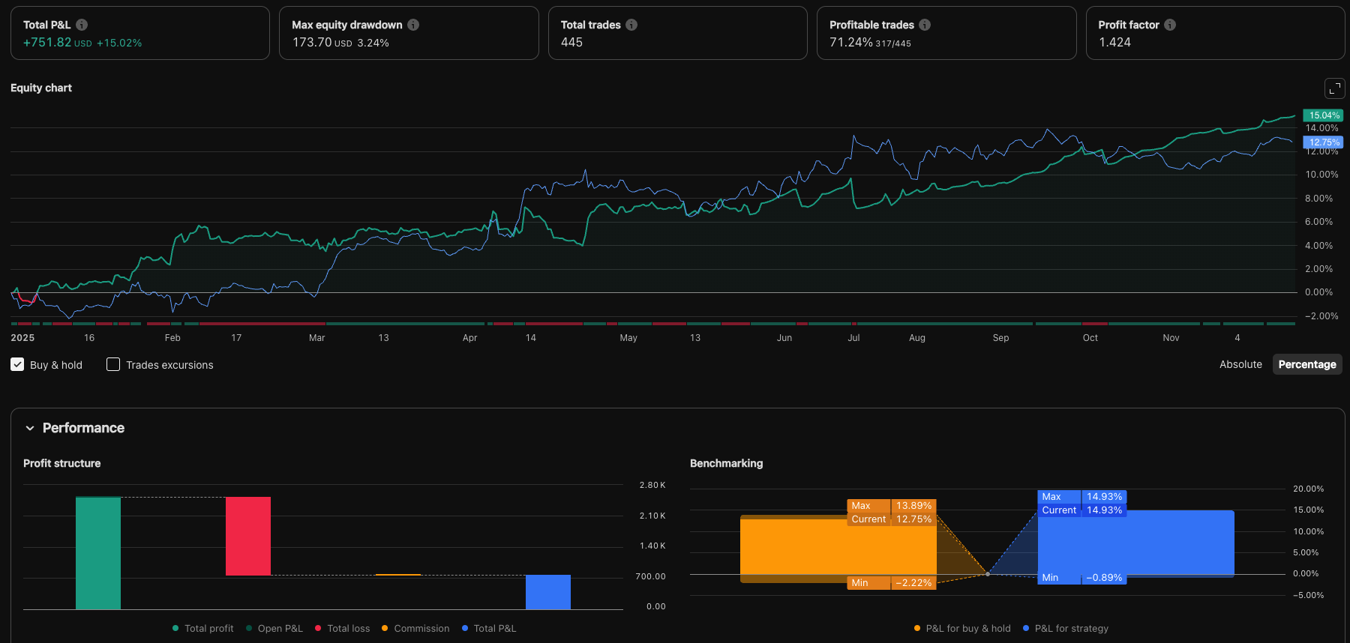Click the red Total loss bar
The width and height of the screenshot is (1350, 643).
[248, 536]
